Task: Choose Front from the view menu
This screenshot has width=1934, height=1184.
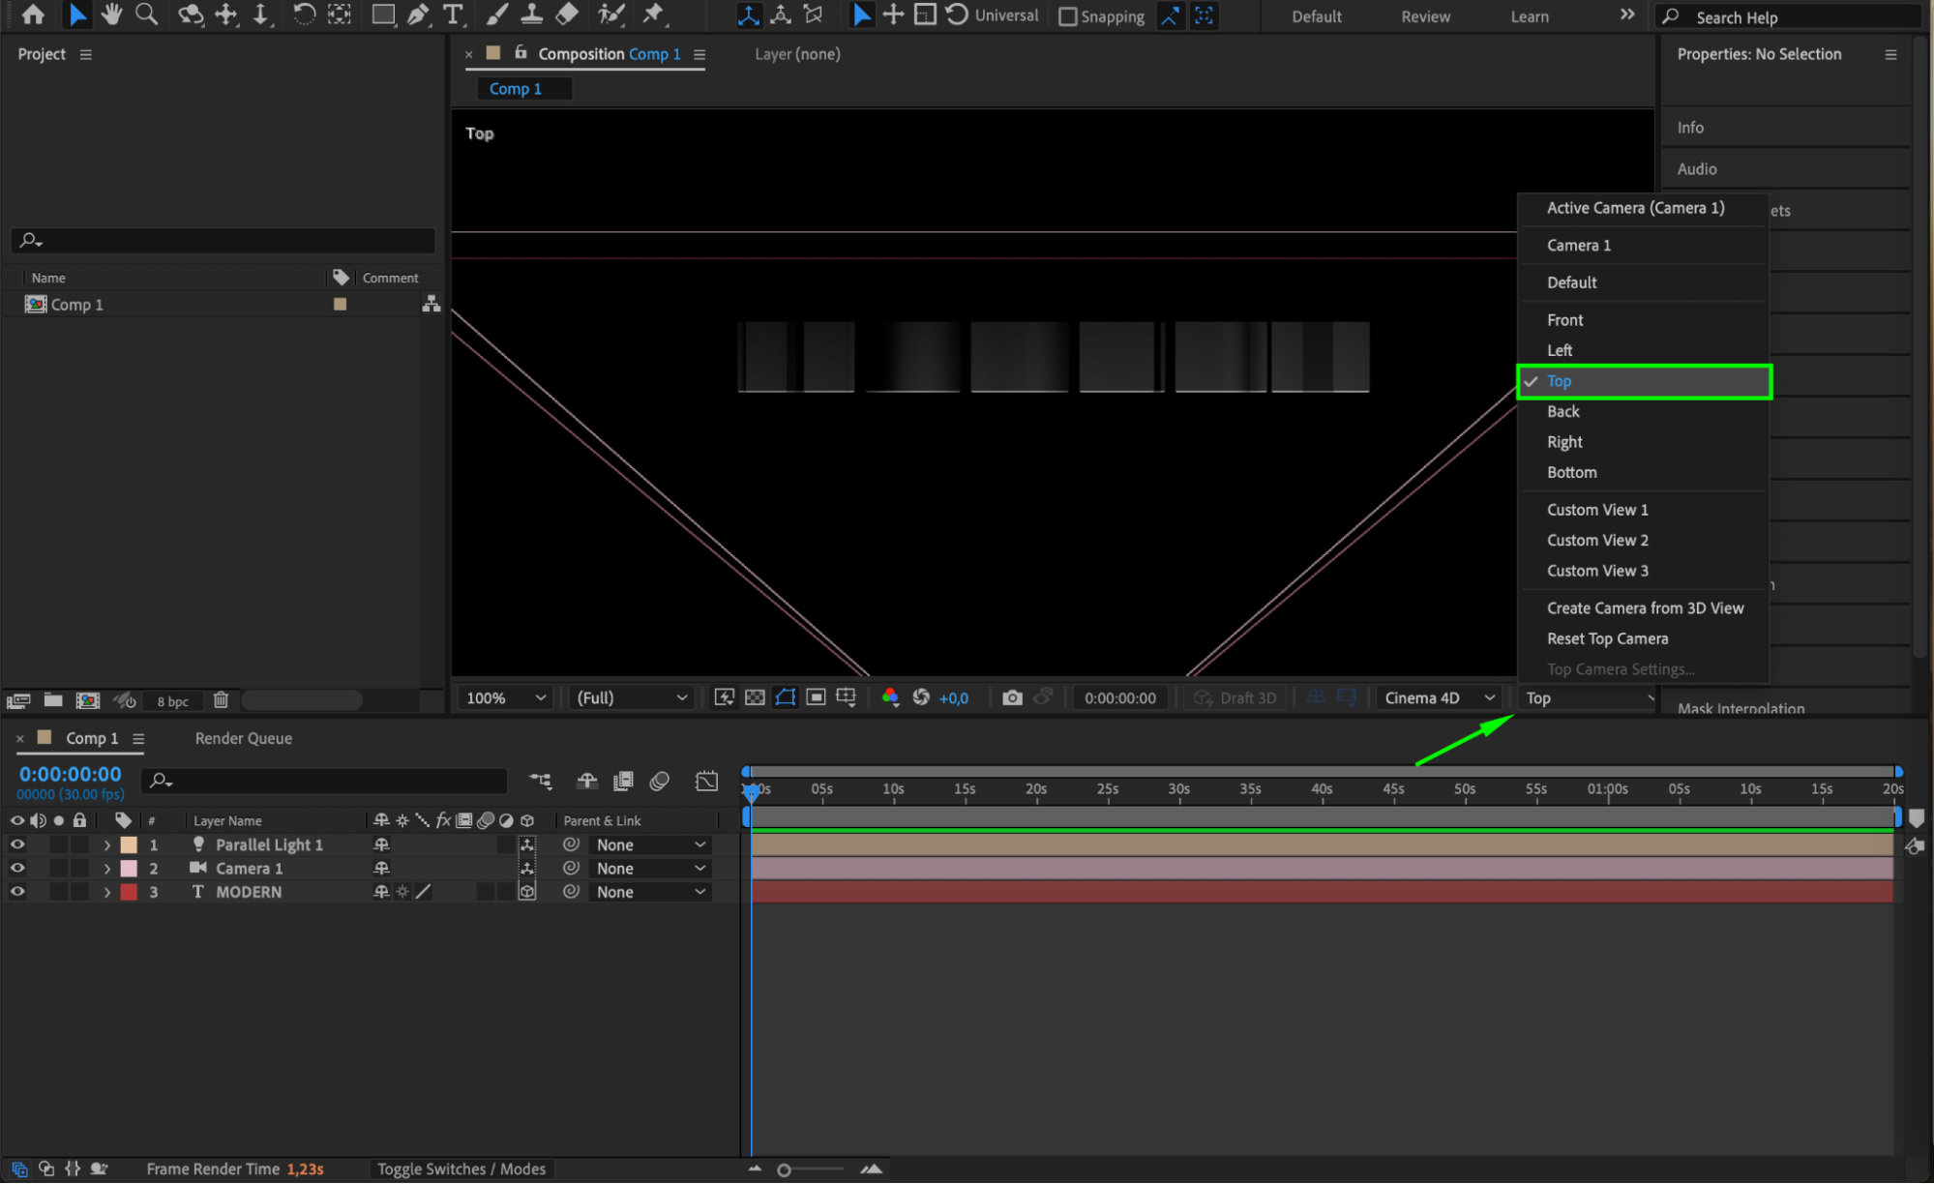Action: tap(1564, 320)
